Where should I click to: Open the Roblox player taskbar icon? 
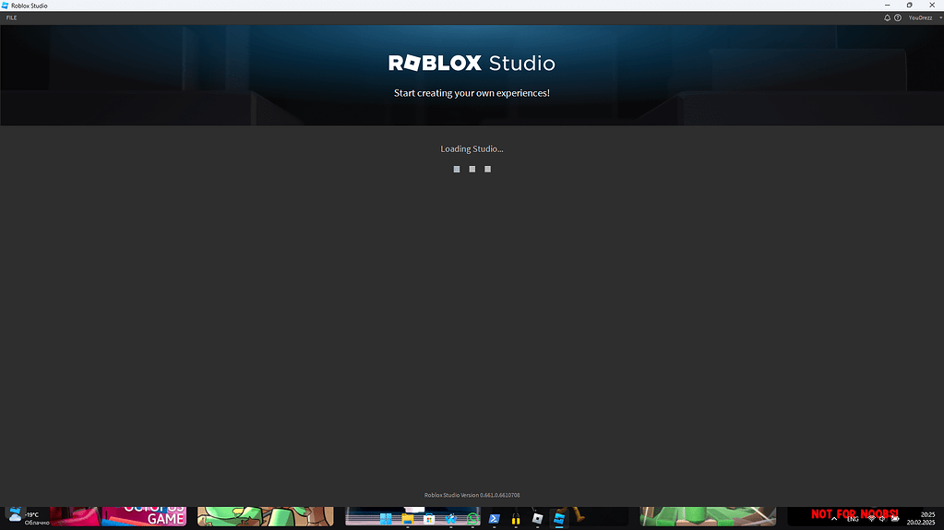(538, 519)
